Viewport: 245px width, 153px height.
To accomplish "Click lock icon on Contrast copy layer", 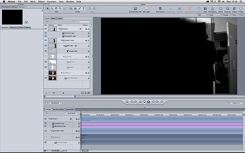I will pyautogui.click(x=89, y=33).
